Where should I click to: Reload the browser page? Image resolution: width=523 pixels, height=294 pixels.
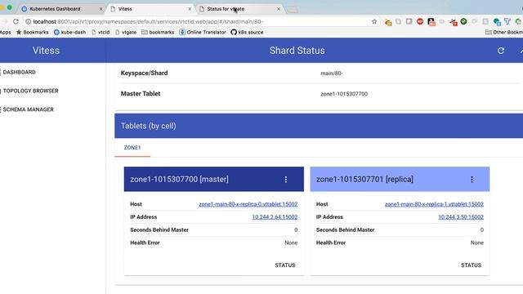click(16, 21)
